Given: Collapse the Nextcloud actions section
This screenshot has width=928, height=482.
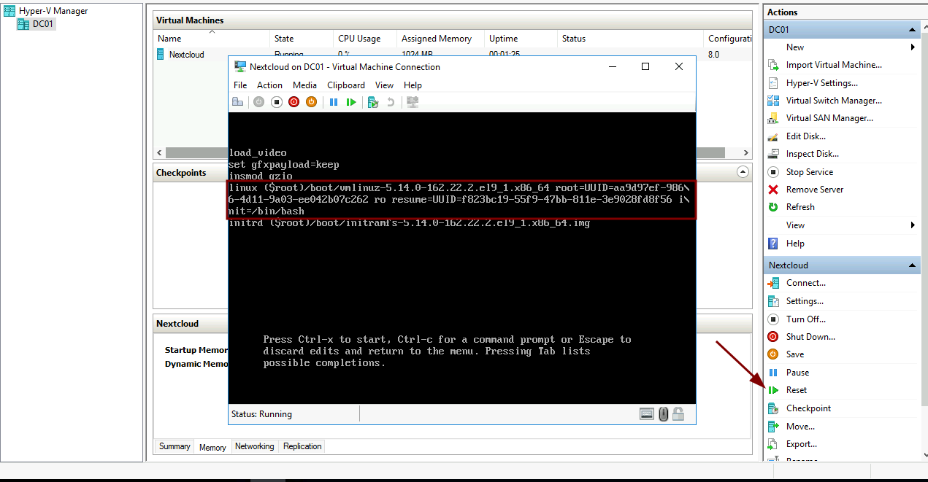Looking at the screenshot, I should tap(912, 265).
